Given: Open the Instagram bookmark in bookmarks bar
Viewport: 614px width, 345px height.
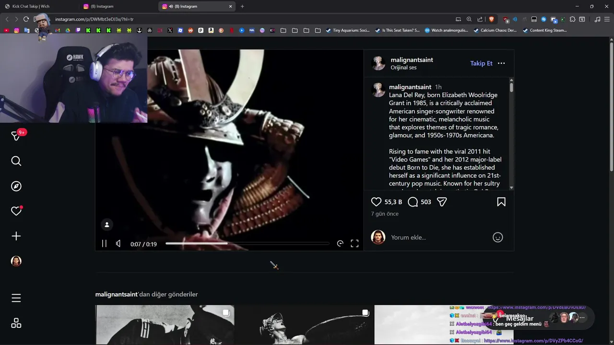Looking at the screenshot, I should 16,30.
